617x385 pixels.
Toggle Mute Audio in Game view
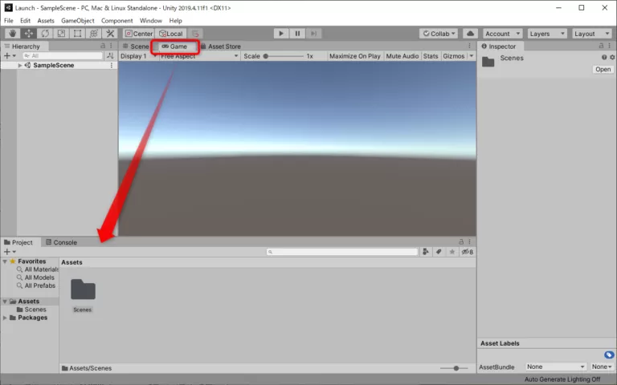click(x=402, y=57)
